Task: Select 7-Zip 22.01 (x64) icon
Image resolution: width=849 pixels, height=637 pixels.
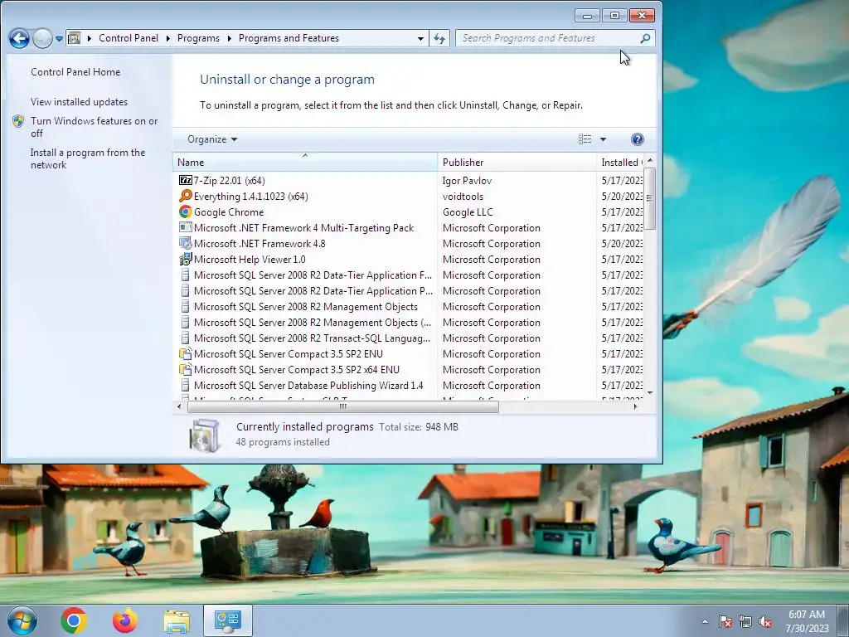Action: (x=185, y=180)
